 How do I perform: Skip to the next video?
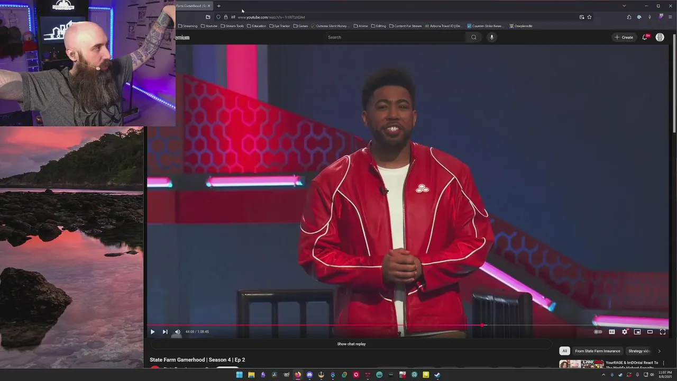[165, 332]
